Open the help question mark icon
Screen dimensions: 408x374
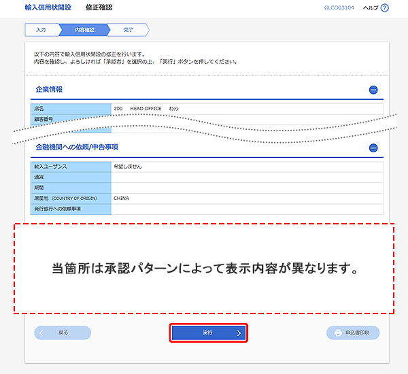384,7
